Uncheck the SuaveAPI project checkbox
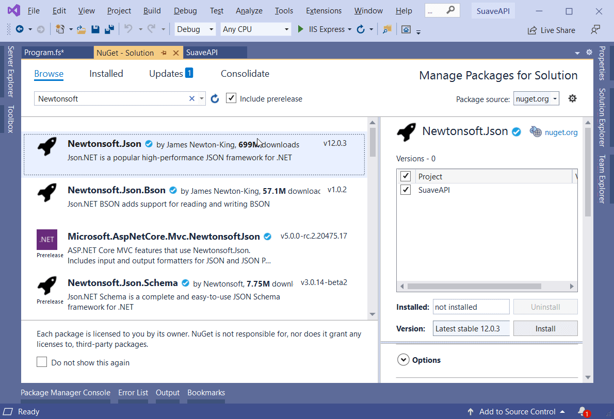 pos(405,190)
